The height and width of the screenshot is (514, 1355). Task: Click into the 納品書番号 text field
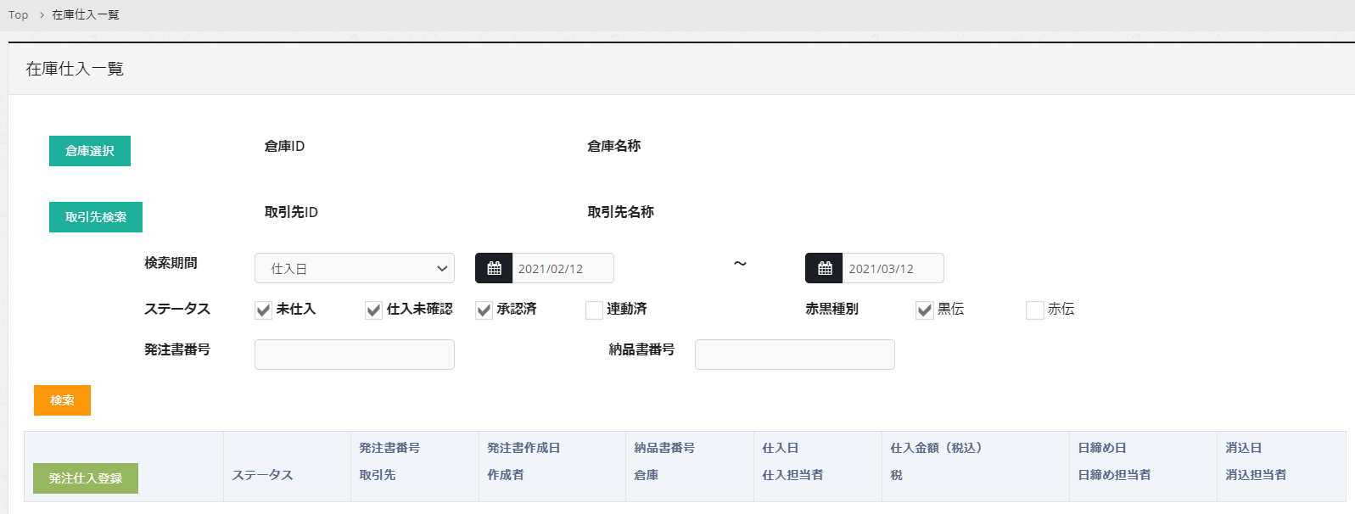point(794,355)
